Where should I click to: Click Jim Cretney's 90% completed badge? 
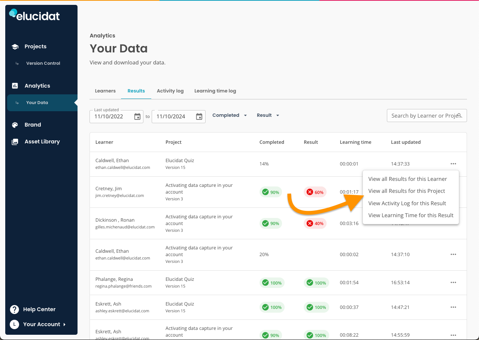(271, 192)
